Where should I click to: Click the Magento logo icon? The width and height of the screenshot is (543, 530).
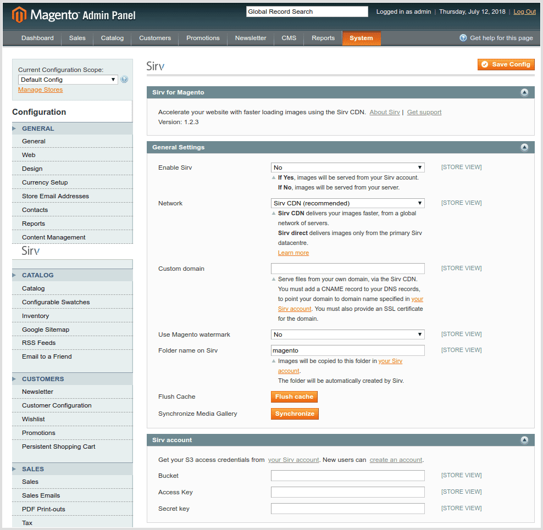pos(19,15)
